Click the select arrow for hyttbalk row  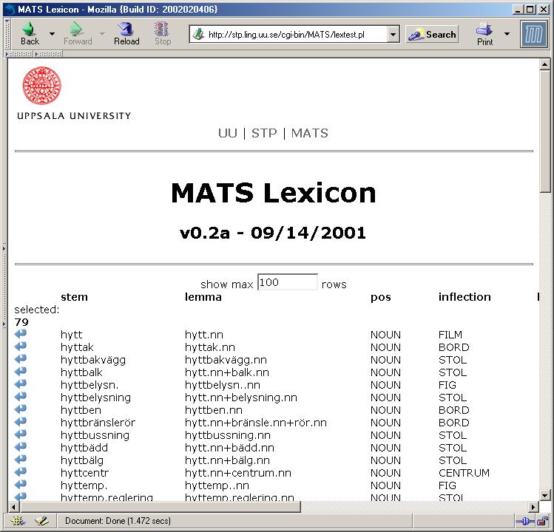point(21,371)
